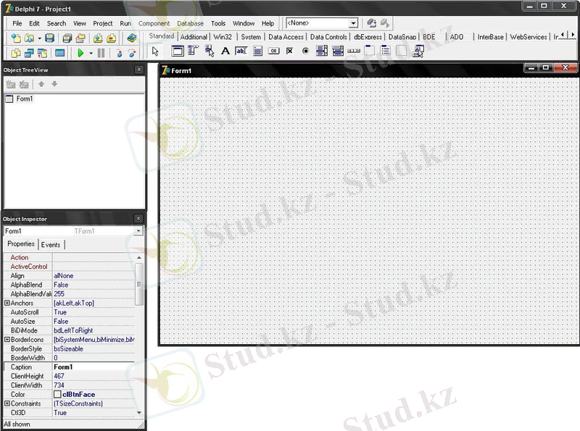Click the Save floppy disk icon
The image size is (580, 431).
pos(49,38)
